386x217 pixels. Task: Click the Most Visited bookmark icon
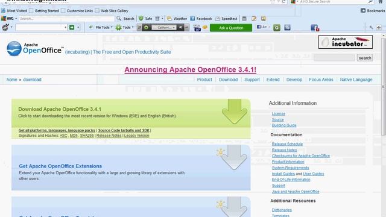[4, 11]
